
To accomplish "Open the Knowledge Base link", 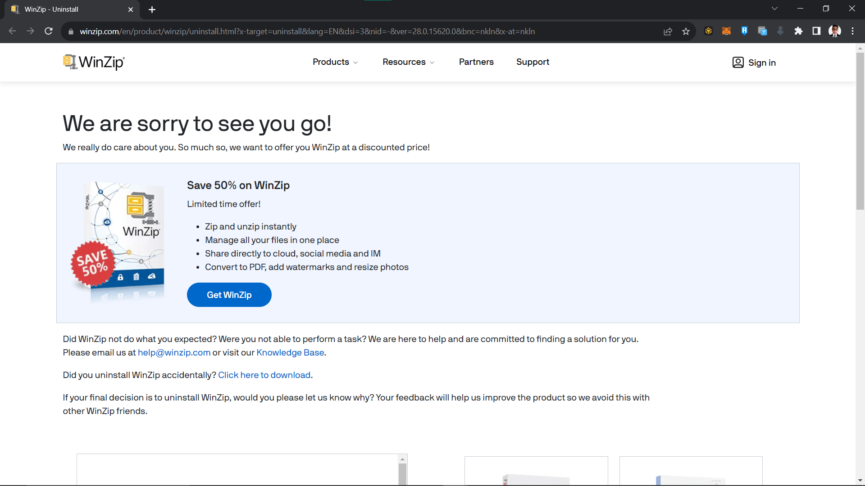I will (290, 352).
